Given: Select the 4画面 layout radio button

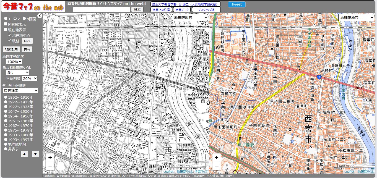Looking at the screenshot, I should click(24, 19).
